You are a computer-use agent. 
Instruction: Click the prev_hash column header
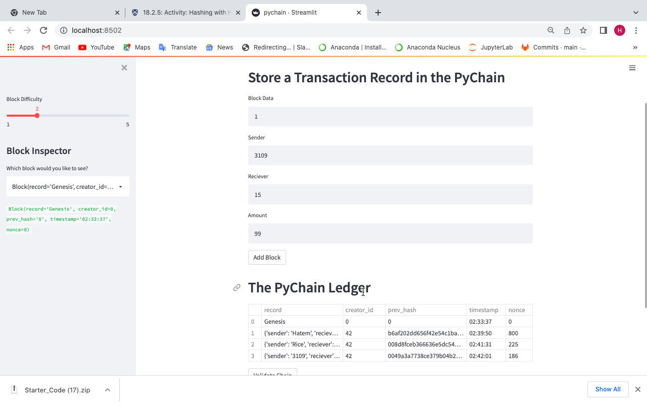click(x=426, y=310)
